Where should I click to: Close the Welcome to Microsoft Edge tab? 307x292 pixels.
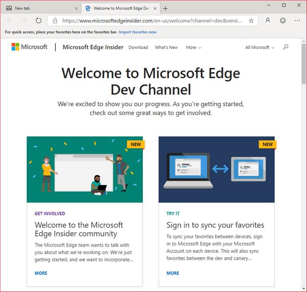(154, 8)
